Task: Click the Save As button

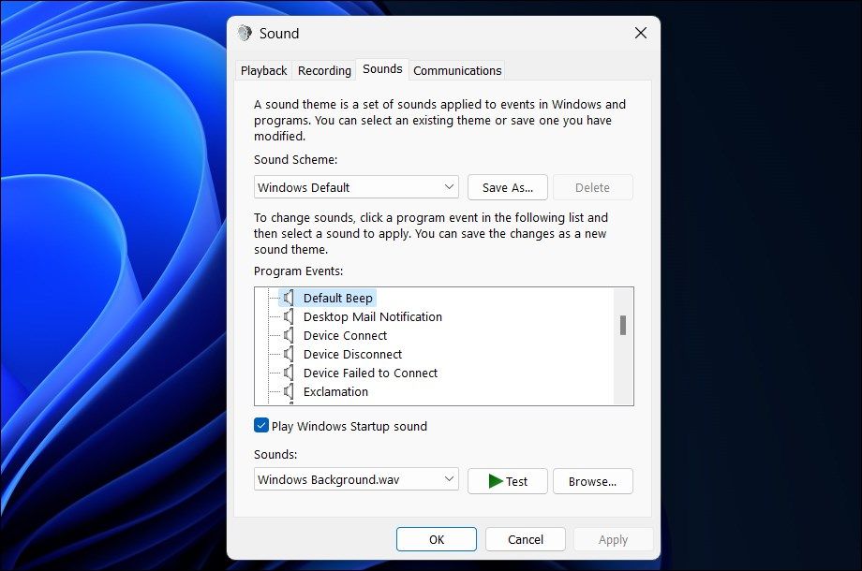Action: (x=507, y=186)
